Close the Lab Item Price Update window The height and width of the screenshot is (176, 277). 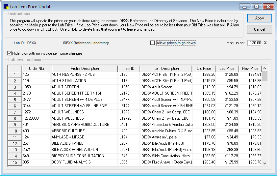pos(268,7)
